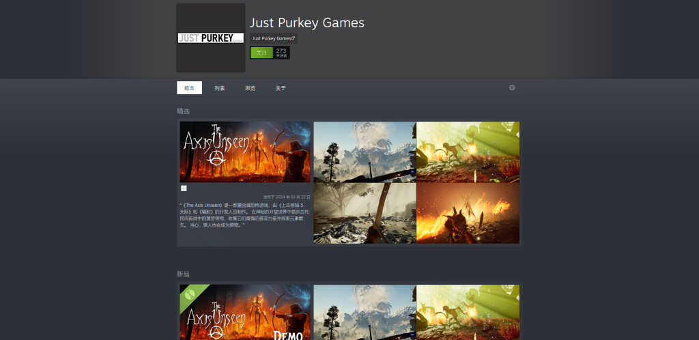Open The Axis Unseen Demo capsule image
The image size is (699, 340).
click(245, 313)
